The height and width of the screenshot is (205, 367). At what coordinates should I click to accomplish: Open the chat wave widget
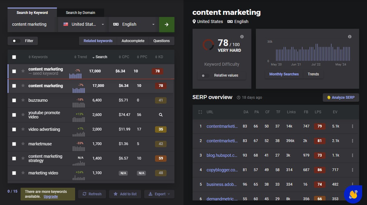pyautogui.click(x=353, y=194)
